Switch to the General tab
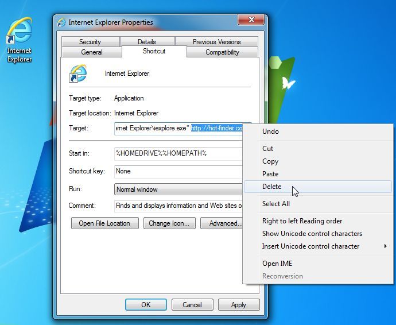396x325 pixels. (92, 52)
